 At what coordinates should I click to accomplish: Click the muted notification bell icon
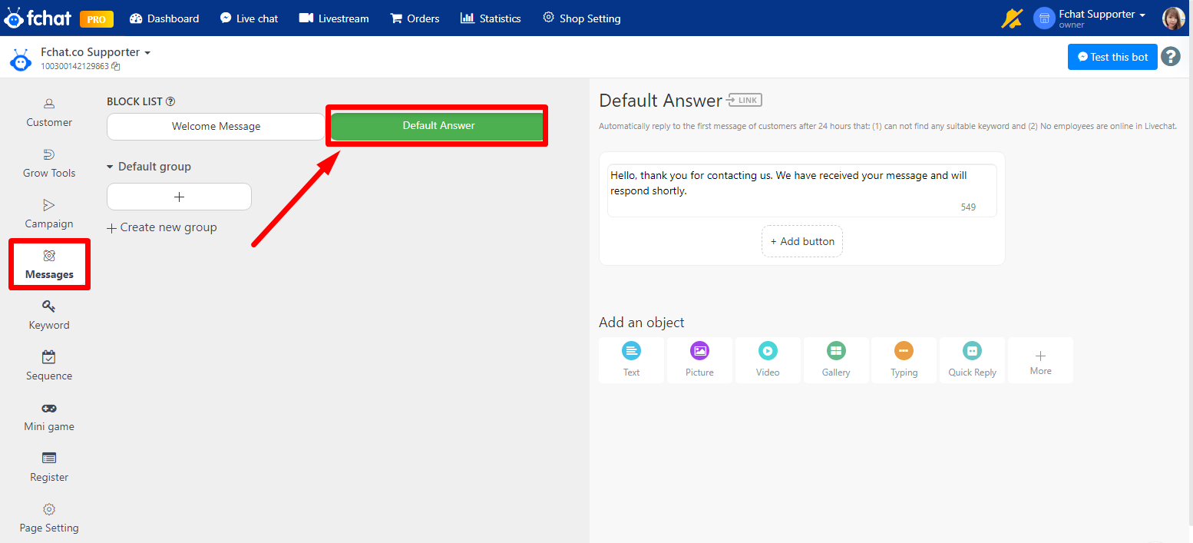pos(1012,18)
